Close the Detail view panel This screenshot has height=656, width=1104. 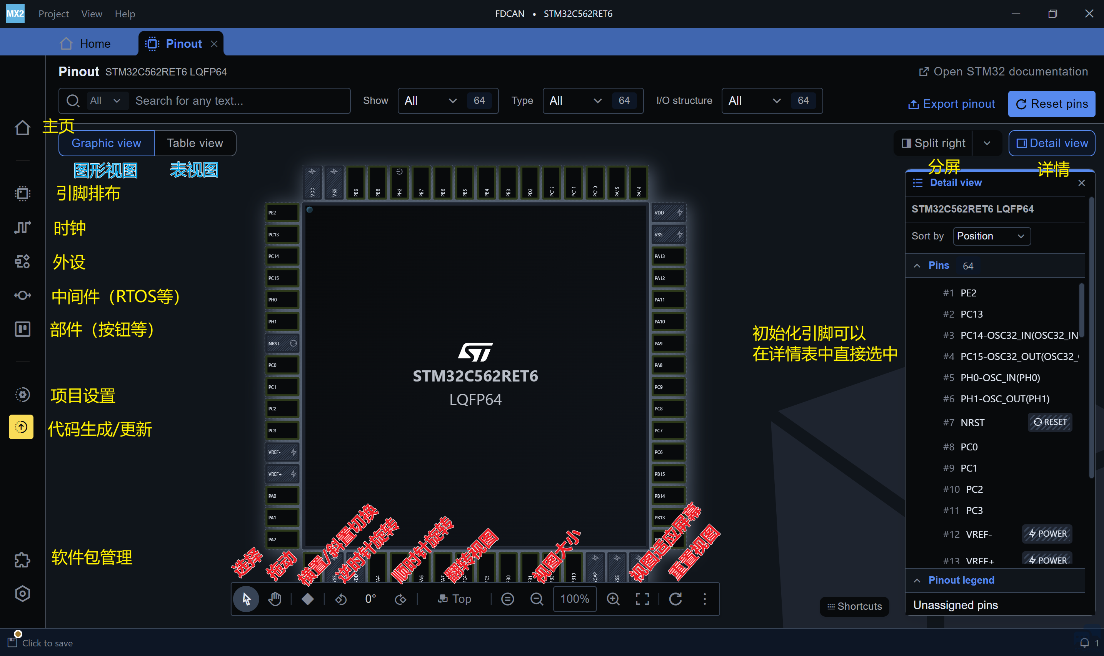(1081, 183)
